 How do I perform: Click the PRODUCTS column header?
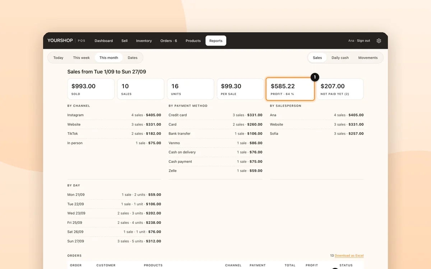153,265
